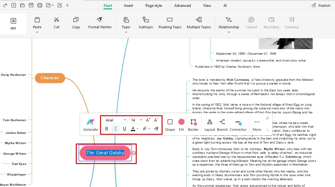Toggle underline formatting
This screenshot has height=187, width=335.
click(x=125, y=129)
